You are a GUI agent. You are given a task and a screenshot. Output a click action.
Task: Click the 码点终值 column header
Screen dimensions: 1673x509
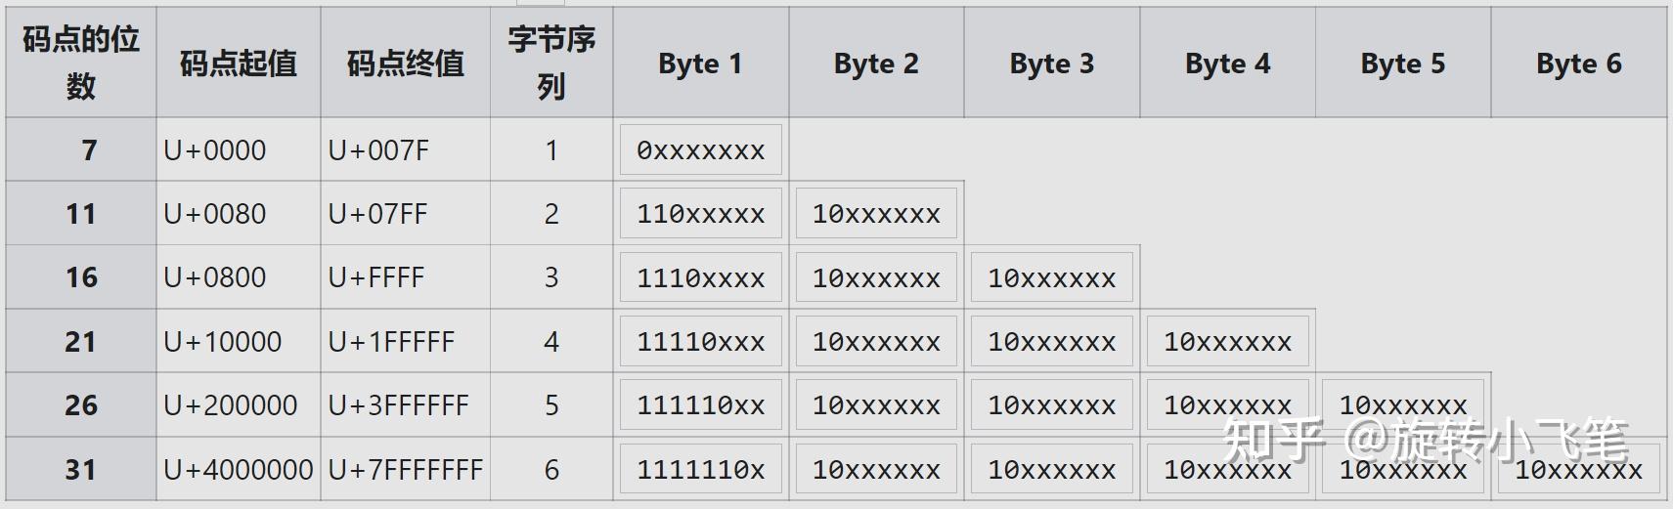(405, 63)
